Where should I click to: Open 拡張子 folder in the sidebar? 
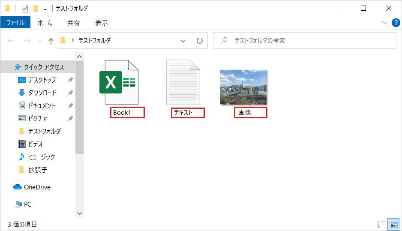click(x=38, y=170)
